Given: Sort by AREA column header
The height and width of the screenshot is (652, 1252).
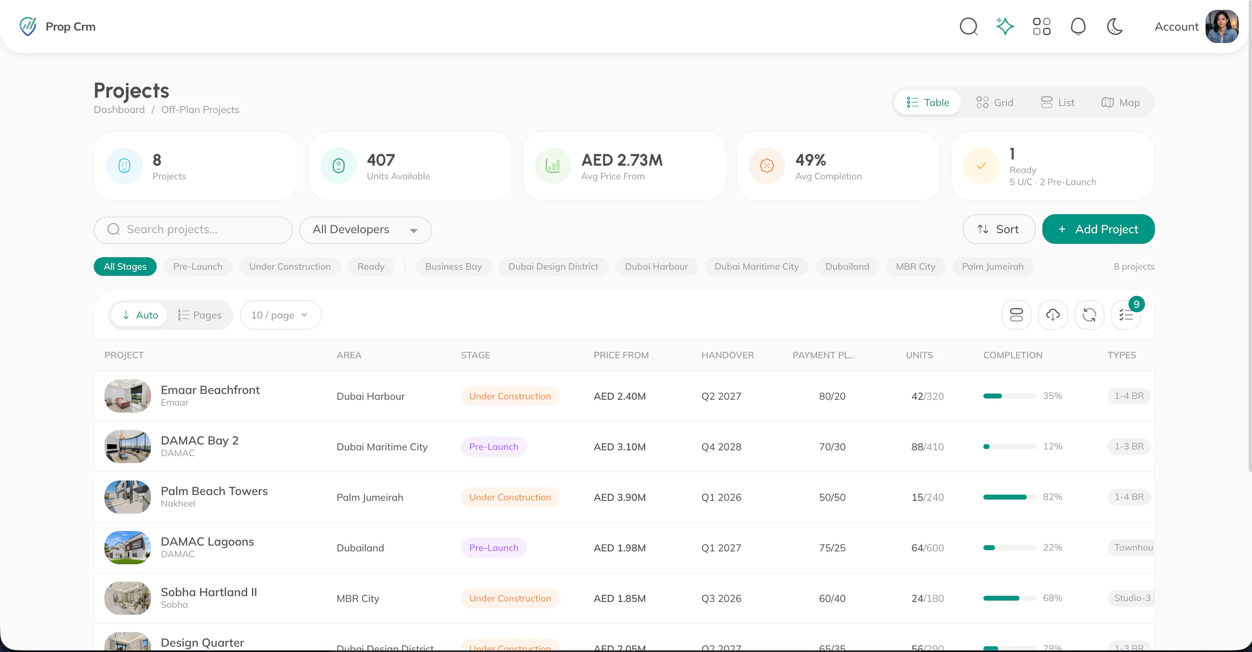Looking at the screenshot, I should pyautogui.click(x=349, y=355).
